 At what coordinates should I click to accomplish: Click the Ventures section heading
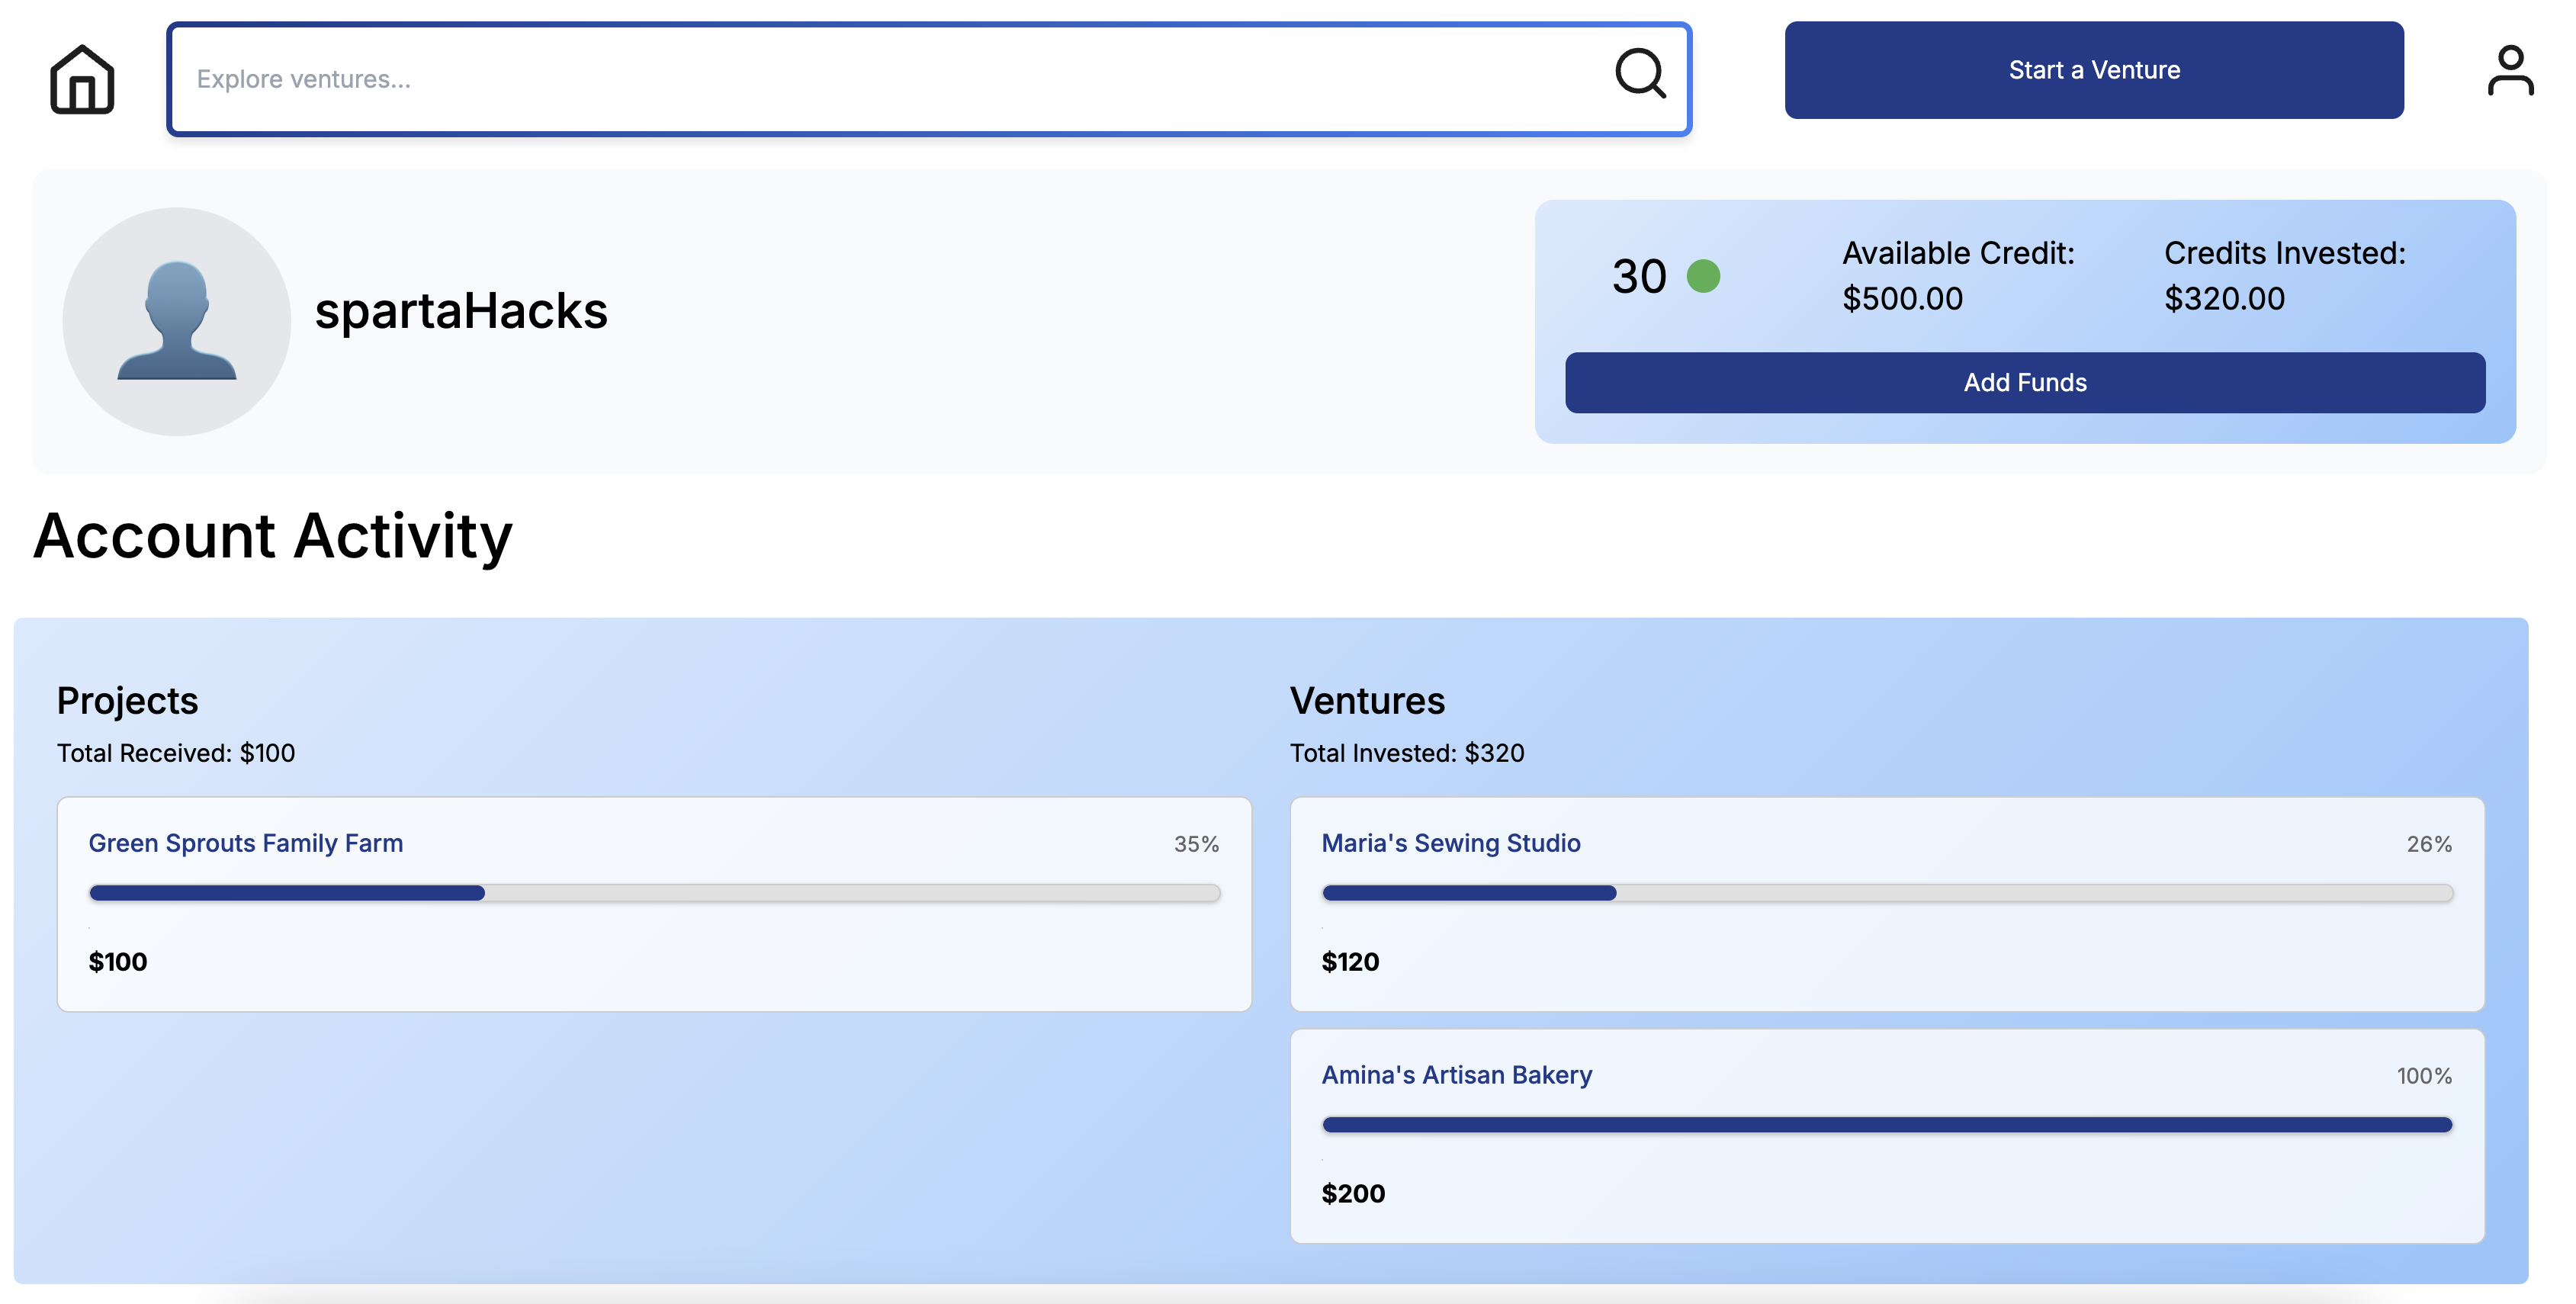point(1366,701)
